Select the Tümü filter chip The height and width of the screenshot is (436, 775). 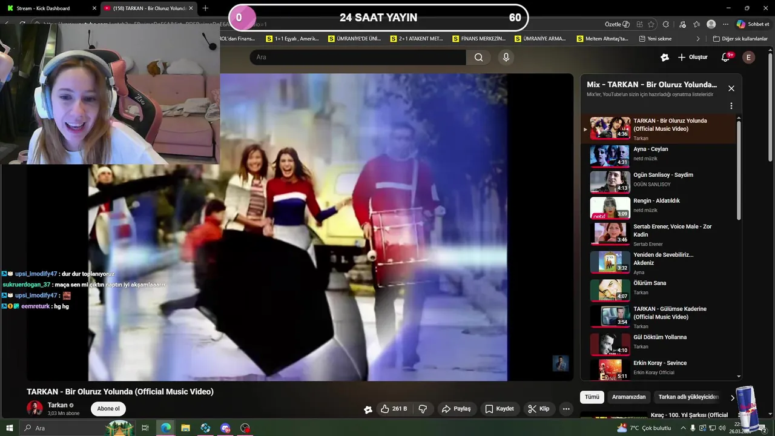[592, 397]
